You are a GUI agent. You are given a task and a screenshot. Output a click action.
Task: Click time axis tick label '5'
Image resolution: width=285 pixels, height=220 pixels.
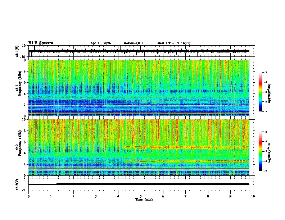141,196
